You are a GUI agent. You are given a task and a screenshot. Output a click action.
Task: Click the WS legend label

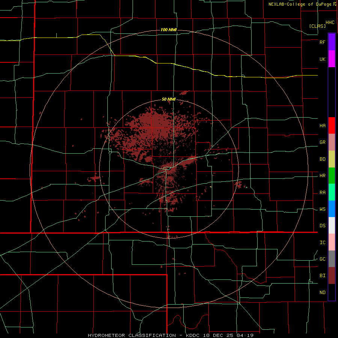click(x=322, y=209)
